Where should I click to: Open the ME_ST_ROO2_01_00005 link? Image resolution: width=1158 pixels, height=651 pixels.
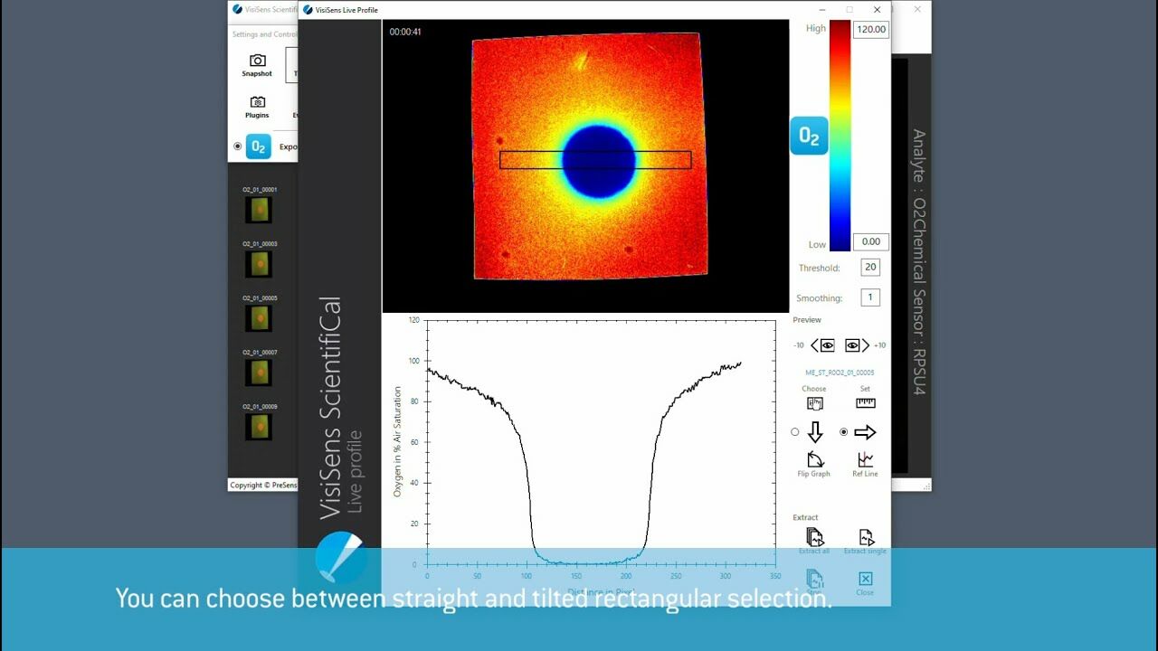(839, 372)
